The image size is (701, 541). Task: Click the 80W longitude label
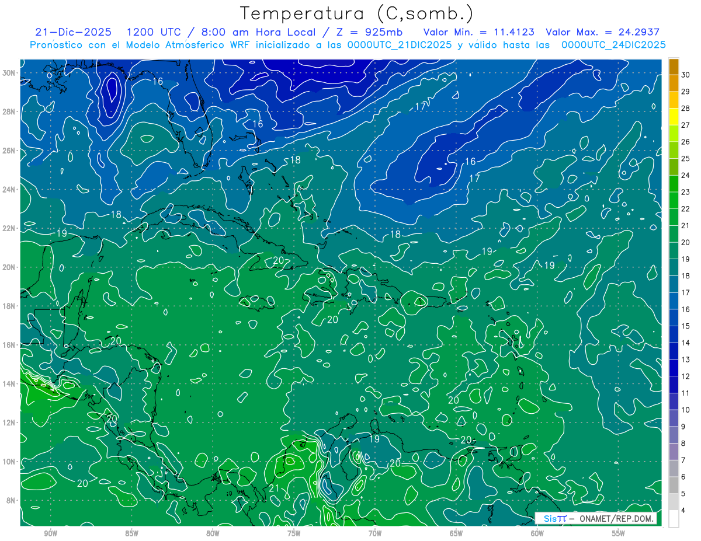[213, 533]
